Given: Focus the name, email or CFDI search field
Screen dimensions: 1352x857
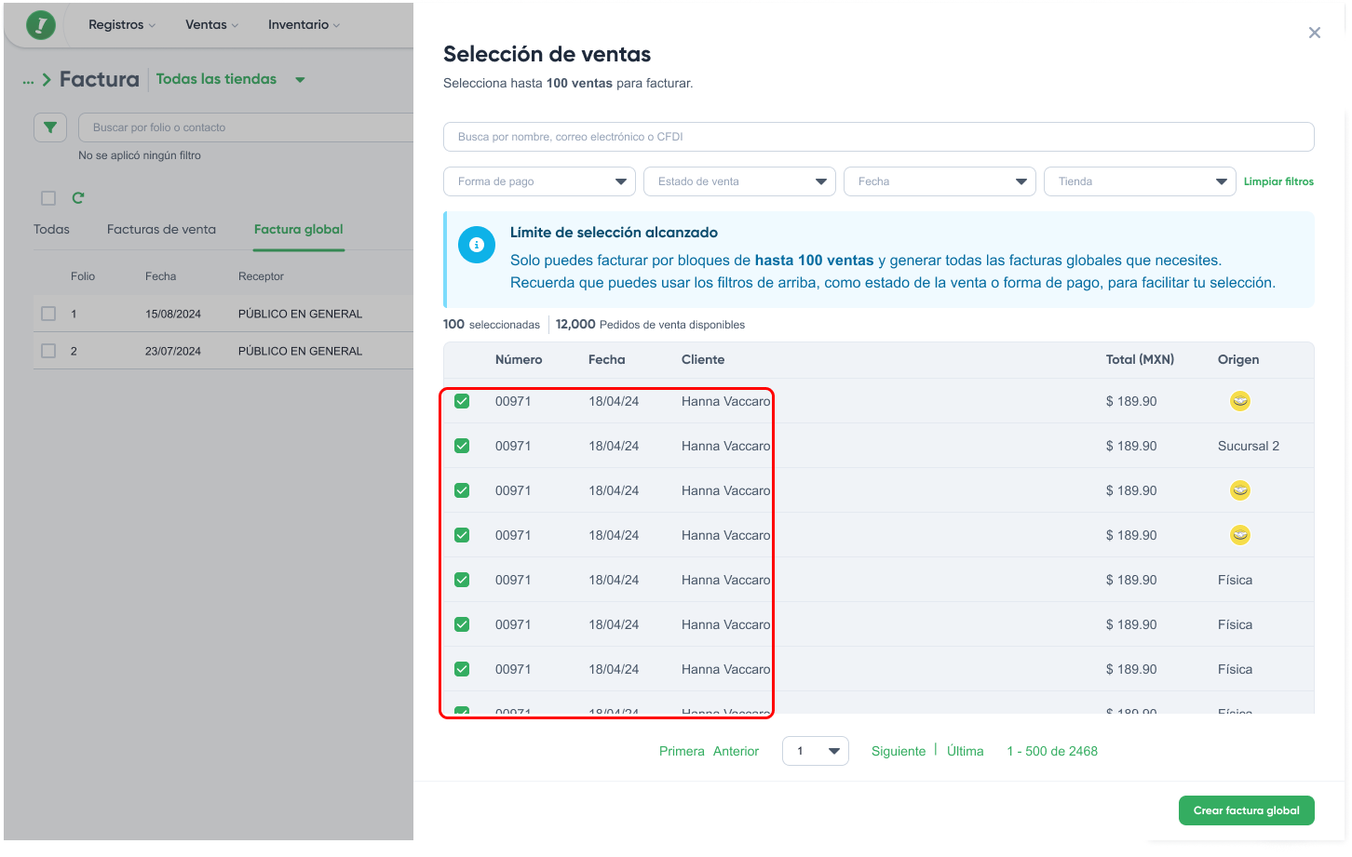Looking at the screenshot, I should pyautogui.click(x=879, y=137).
